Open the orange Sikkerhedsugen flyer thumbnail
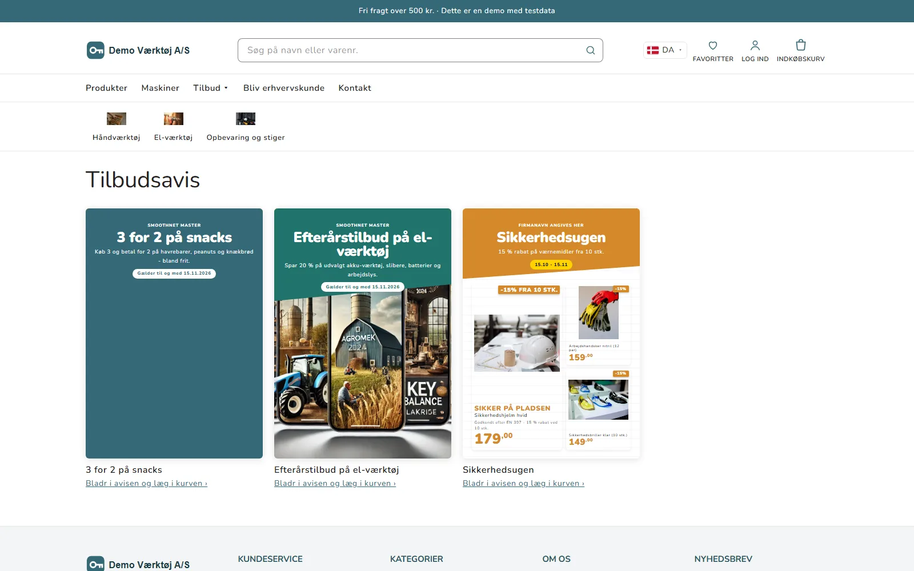 [x=551, y=333]
